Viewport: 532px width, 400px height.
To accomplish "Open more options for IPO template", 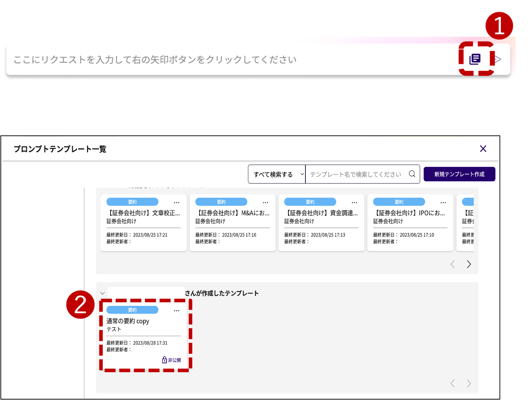I will (443, 202).
